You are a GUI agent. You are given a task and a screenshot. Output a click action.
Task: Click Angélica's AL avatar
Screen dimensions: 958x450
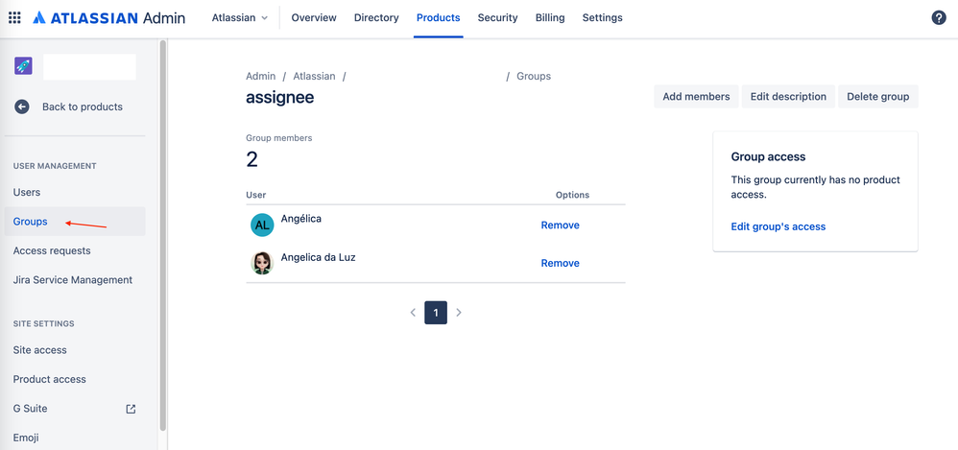(x=262, y=225)
